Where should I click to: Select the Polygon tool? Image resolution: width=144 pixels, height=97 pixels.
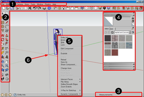[3, 31]
